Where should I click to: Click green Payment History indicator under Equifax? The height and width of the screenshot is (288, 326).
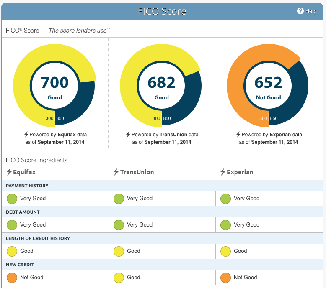(x=12, y=199)
